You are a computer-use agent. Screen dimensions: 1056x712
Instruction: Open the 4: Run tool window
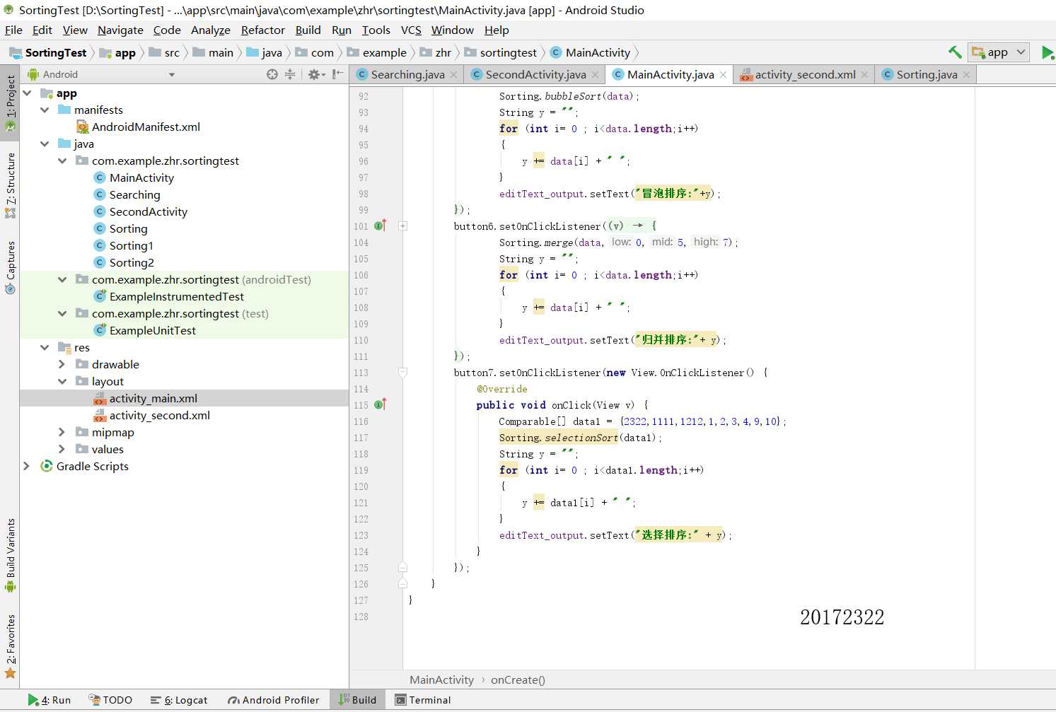tap(50, 700)
